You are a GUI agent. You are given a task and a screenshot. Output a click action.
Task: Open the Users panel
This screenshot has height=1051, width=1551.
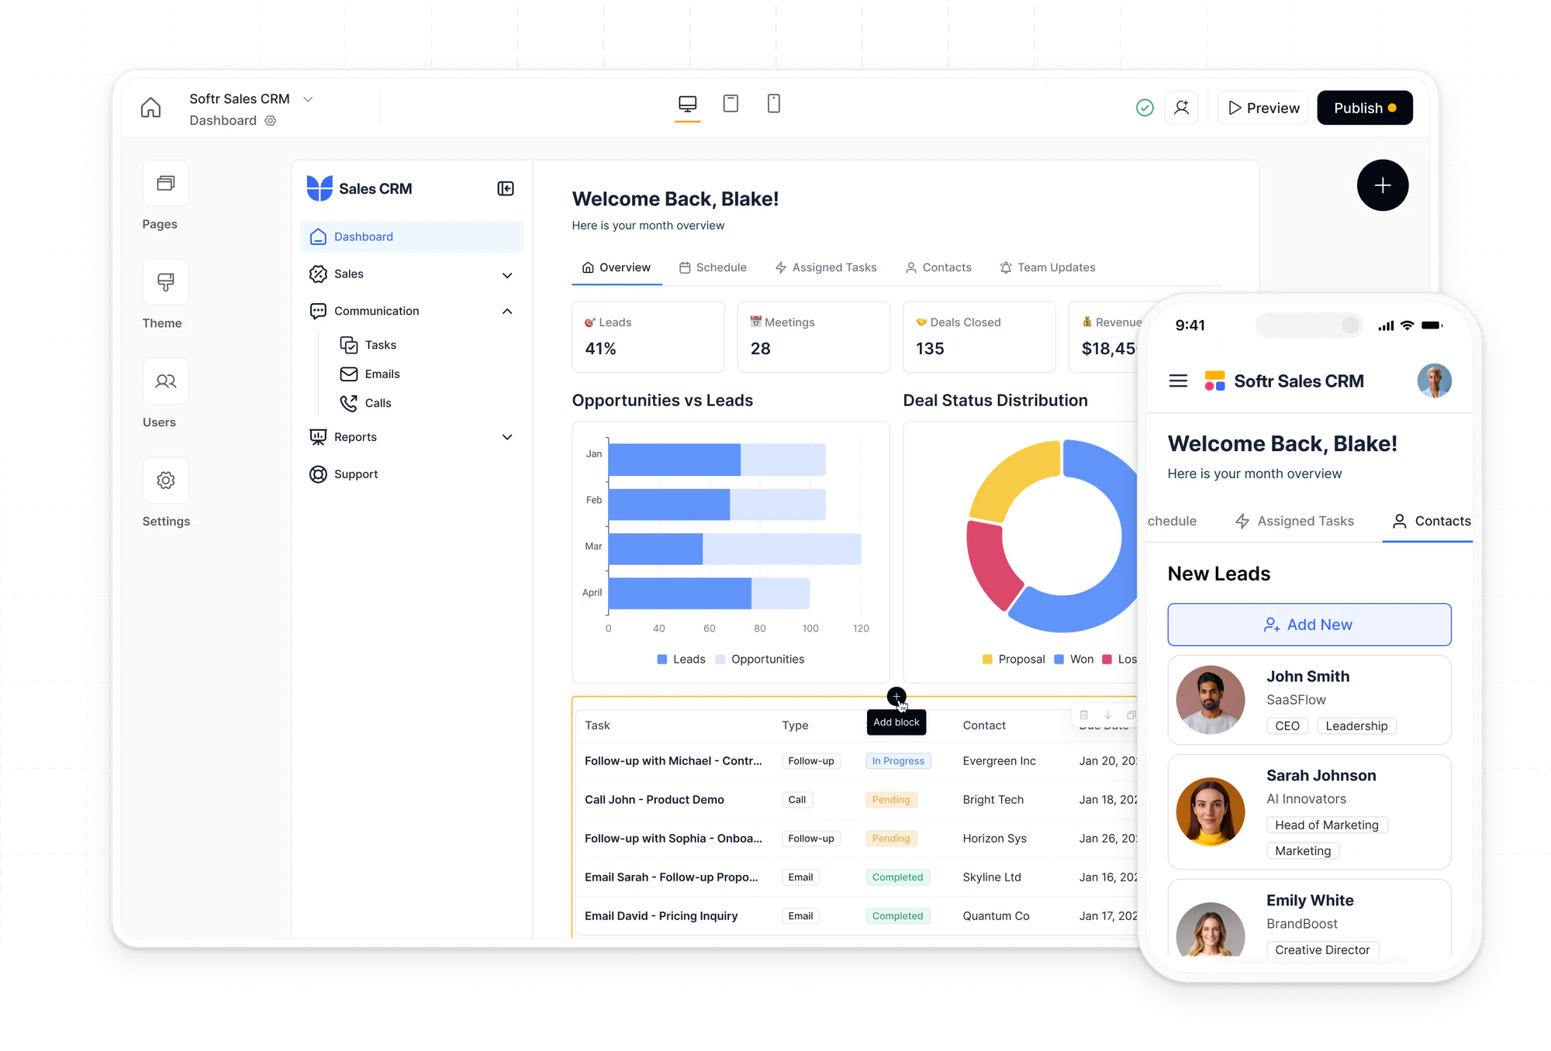(x=166, y=381)
